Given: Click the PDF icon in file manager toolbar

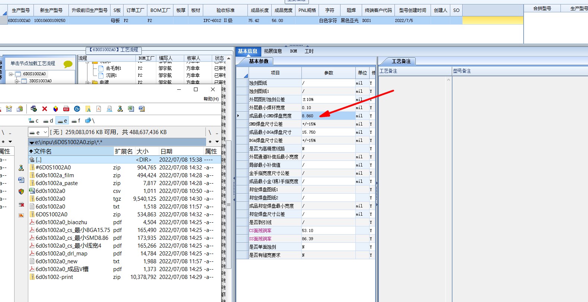Looking at the screenshot, I should click(66, 109).
